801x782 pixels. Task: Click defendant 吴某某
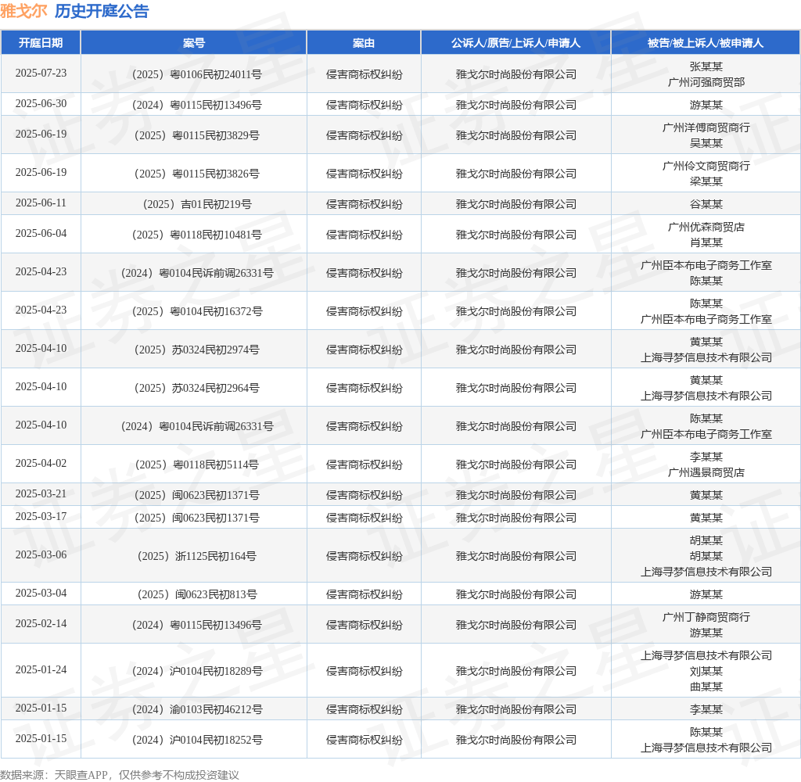(x=706, y=144)
